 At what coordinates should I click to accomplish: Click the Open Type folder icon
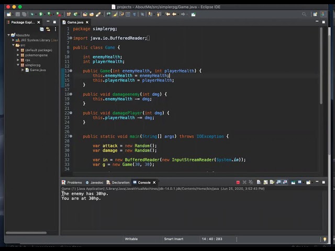85,14
